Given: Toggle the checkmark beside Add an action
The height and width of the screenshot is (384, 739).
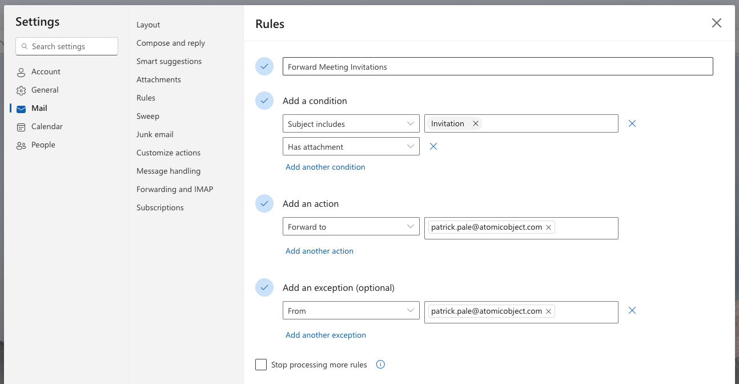Looking at the screenshot, I should [x=264, y=203].
